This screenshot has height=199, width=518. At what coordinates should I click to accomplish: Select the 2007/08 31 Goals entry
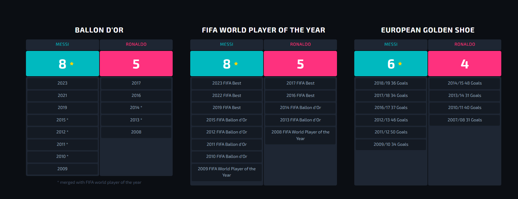465,120
